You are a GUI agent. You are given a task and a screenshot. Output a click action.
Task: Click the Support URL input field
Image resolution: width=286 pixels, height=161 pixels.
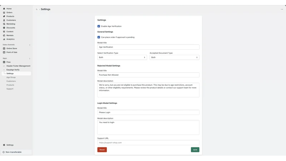click(x=148, y=143)
